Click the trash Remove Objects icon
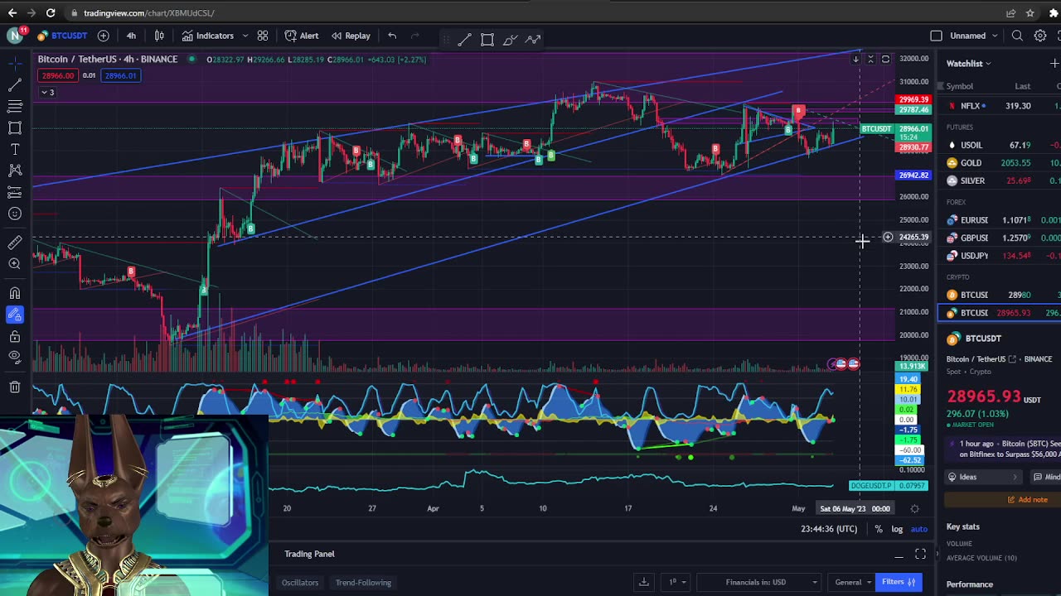This screenshot has width=1061, height=596. click(15, 387)
